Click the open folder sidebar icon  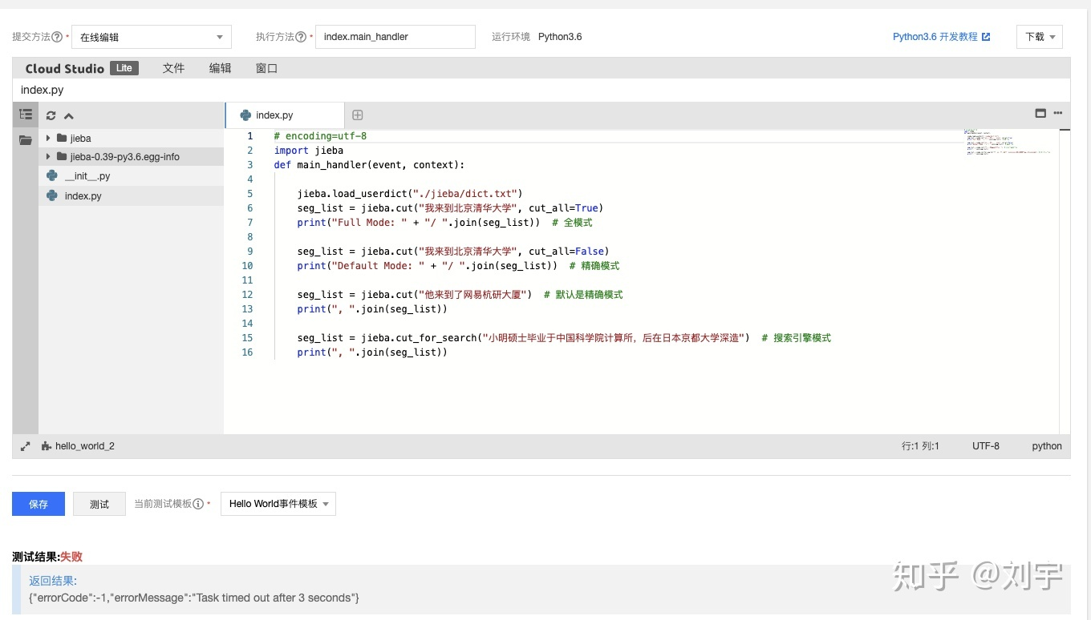click(26, 140)
